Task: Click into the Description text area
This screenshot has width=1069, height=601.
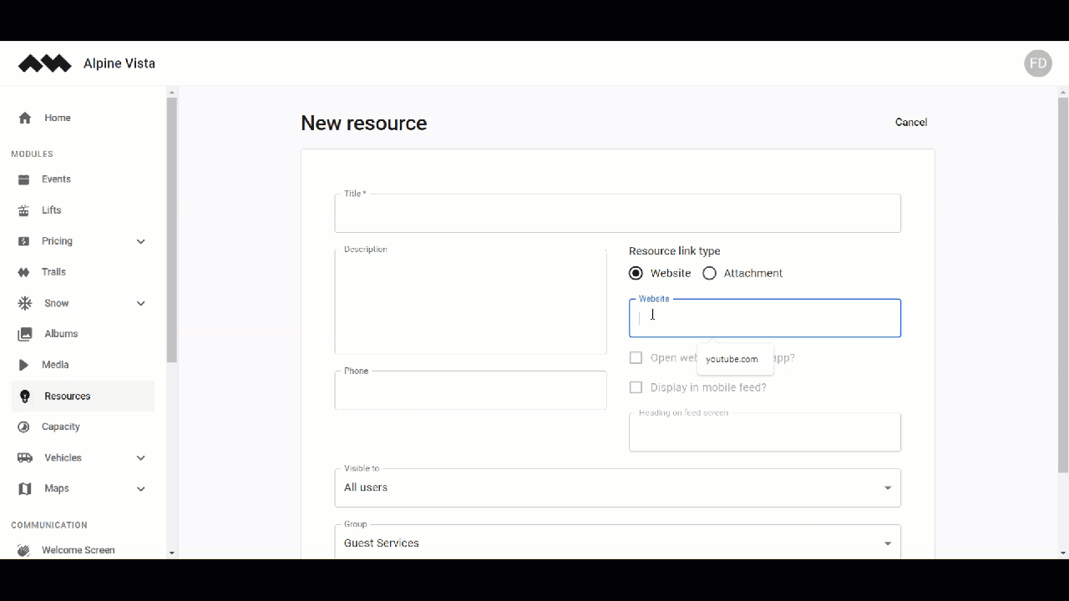Action: 470,301
